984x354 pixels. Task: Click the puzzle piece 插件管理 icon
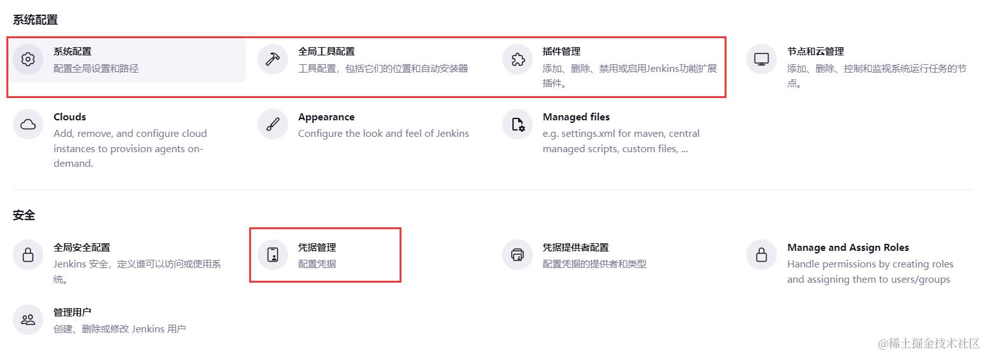(517, 59)
